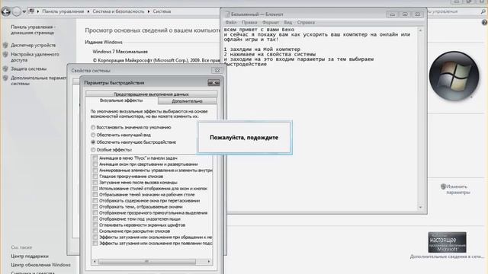Select Восстановить значения по умолчанию radio button
The height and width of the screenshot is (274, 488).
[x=93, y=127]
